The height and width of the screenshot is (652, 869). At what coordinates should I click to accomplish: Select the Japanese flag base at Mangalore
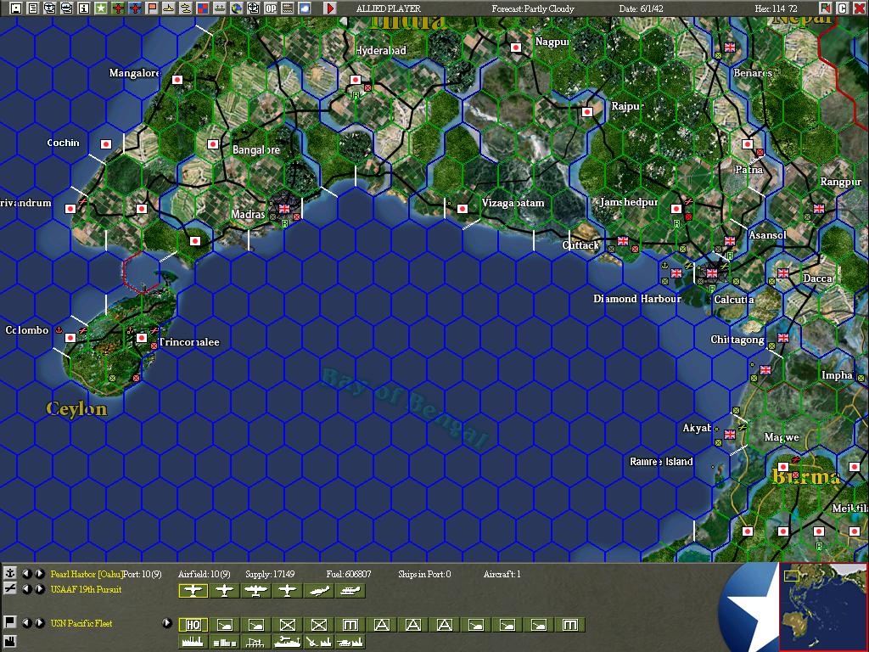(x=177, y=80)
